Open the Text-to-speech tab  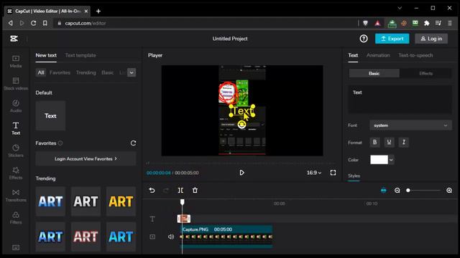tap(415, 55)
